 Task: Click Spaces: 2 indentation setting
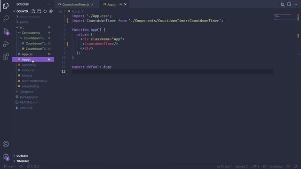point(241,166)
